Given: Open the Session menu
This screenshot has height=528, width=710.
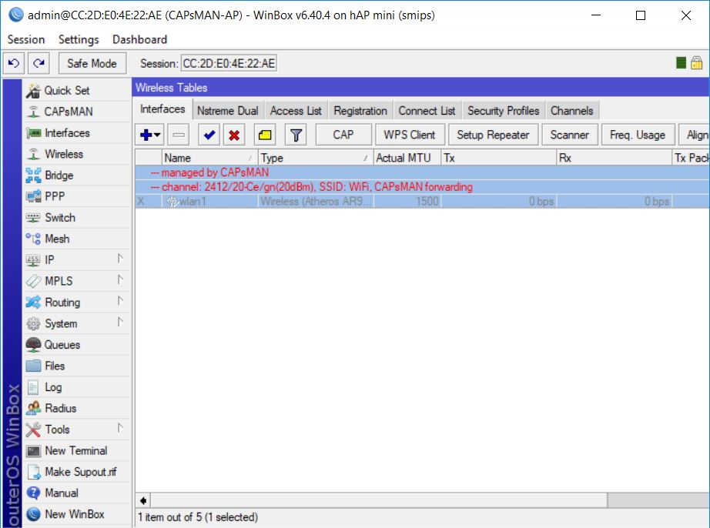Looking at the screenshot, I should [x=26, y=40].
